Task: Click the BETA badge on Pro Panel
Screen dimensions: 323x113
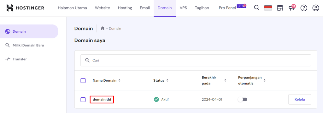Action: point(241,6)
